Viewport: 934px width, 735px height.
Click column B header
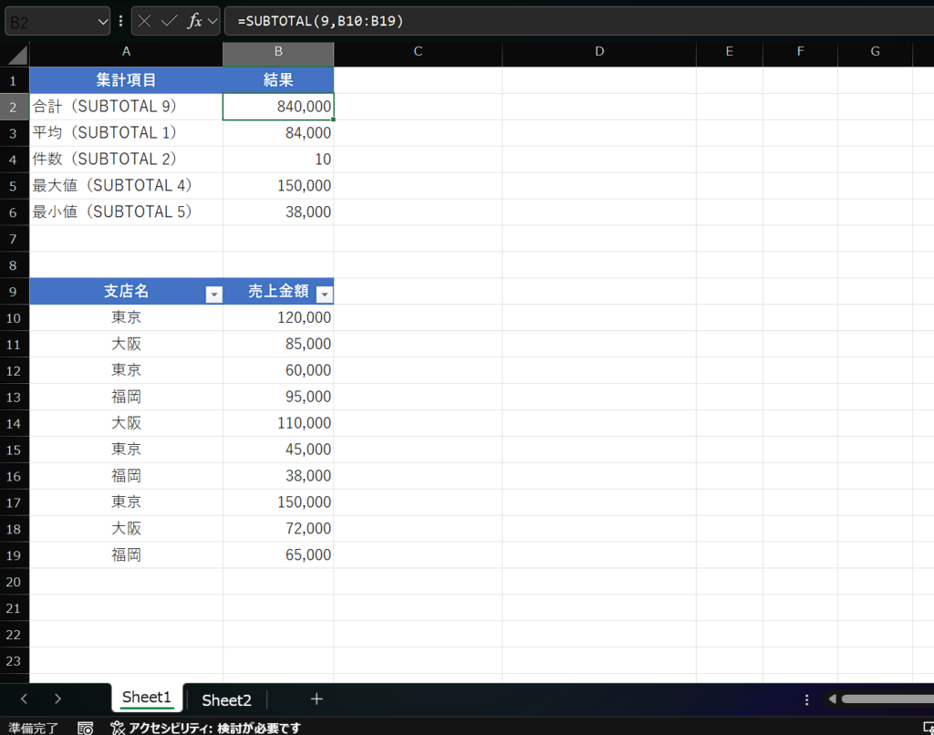[278, 52]
